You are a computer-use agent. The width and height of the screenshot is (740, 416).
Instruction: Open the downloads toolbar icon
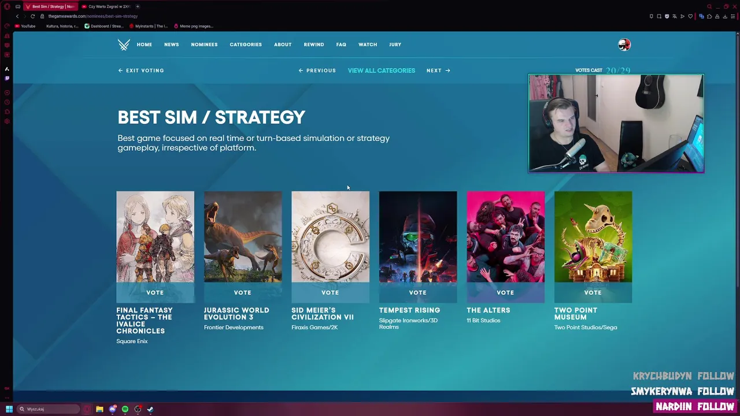tap(725, 16)
